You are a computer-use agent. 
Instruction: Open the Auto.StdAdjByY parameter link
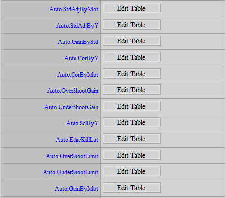point(77,26)
